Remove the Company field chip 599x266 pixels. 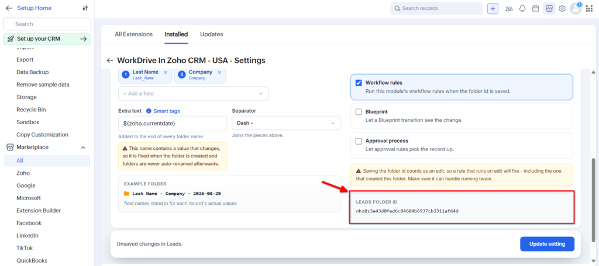219,72
